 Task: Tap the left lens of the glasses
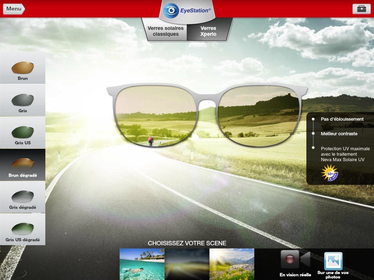pyautogui.click(x=156, y=115)
